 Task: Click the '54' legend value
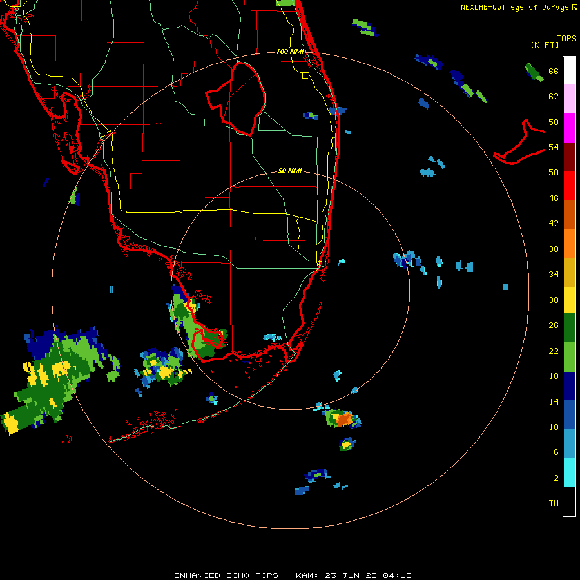(554, 147)
